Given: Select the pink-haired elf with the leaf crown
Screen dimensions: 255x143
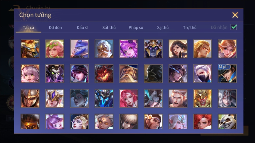Looking at the screenshot, I should [x=55, y=49].
